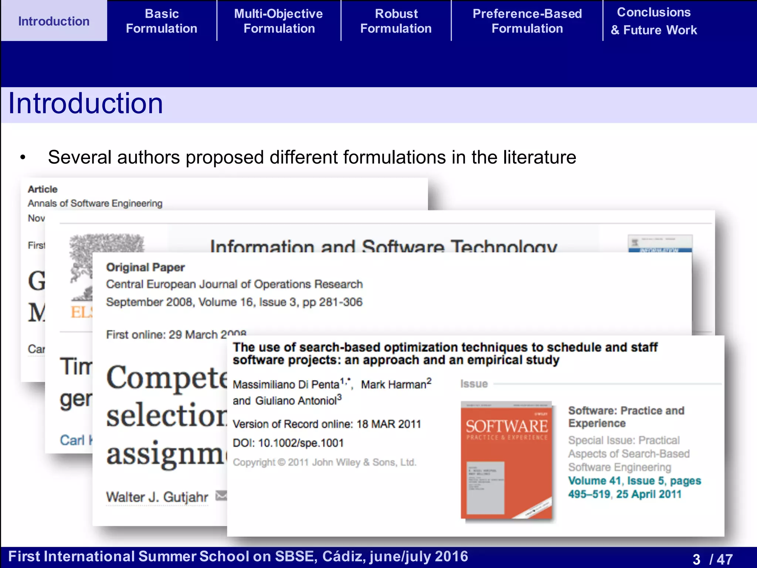Jump to Conclusions & Future Work tab
The height and width of the screenshot is (568, 757).
point(654,21)
